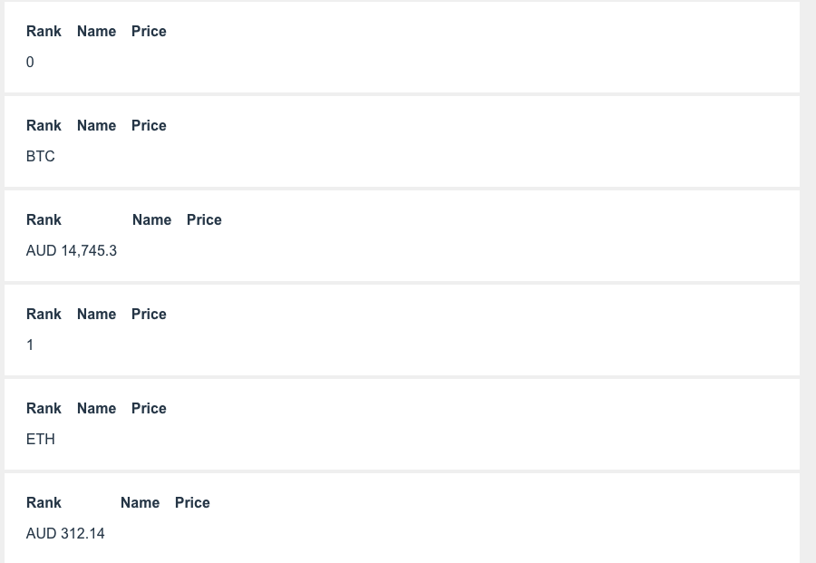Viewport: 816px width, 563px height.
Task: Click the Price header in the card showing 0
Action: [x=149, y=32]
